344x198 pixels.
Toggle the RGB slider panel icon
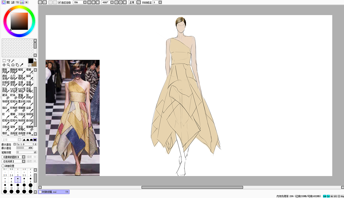8,2
